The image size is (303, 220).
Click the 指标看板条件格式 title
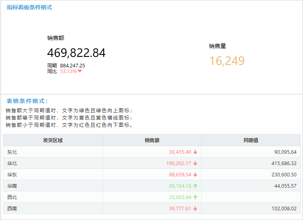pos(29,7)
